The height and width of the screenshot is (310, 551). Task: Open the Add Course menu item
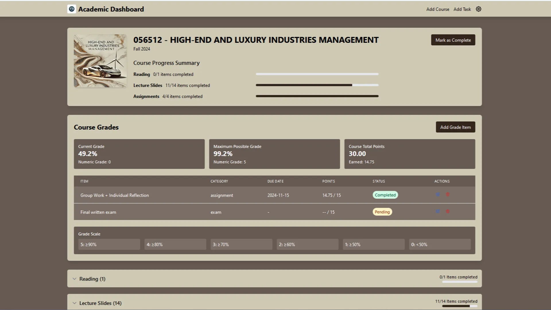coord(438,9)
